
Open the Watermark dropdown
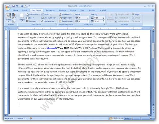[x=65, y=14]
